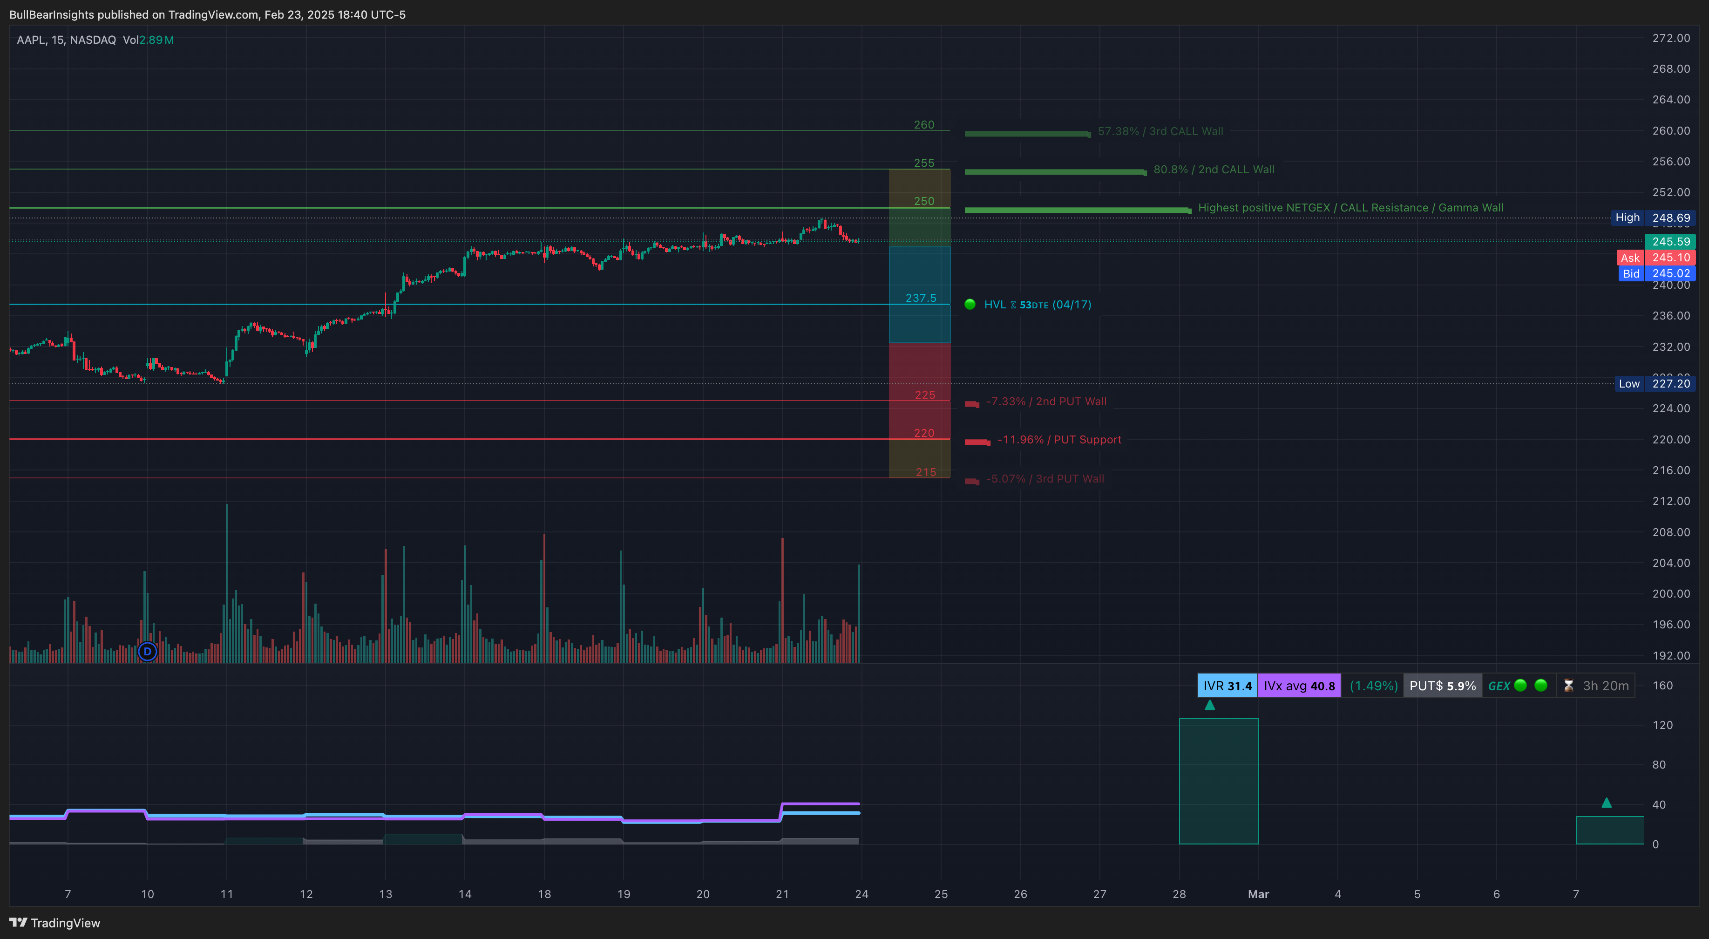Screen dimensions: 1709x939
Task: Click the 'Highest positive NETGEX' Gamma Wall label
Action: pyautogui.click(x=1351, y=208)
